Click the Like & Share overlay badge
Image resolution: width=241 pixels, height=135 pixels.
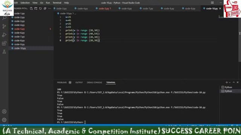coord(232,9)
